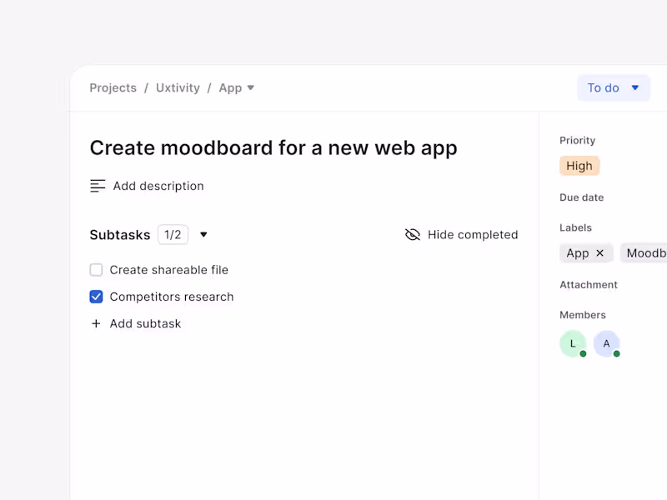Click member avatar L
Viewport: 667px width, 500px height.
click(573, 343)
